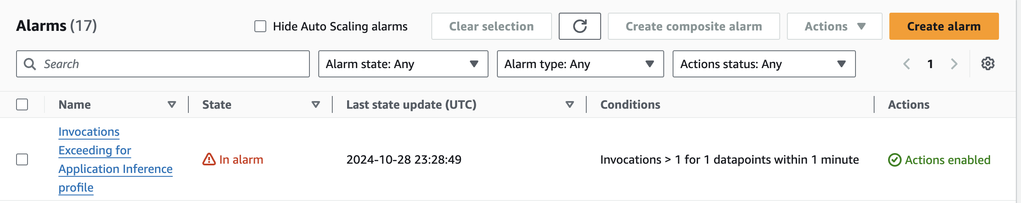
Task: Open the Actions status filter dropdown
Action: coord(764,64)
